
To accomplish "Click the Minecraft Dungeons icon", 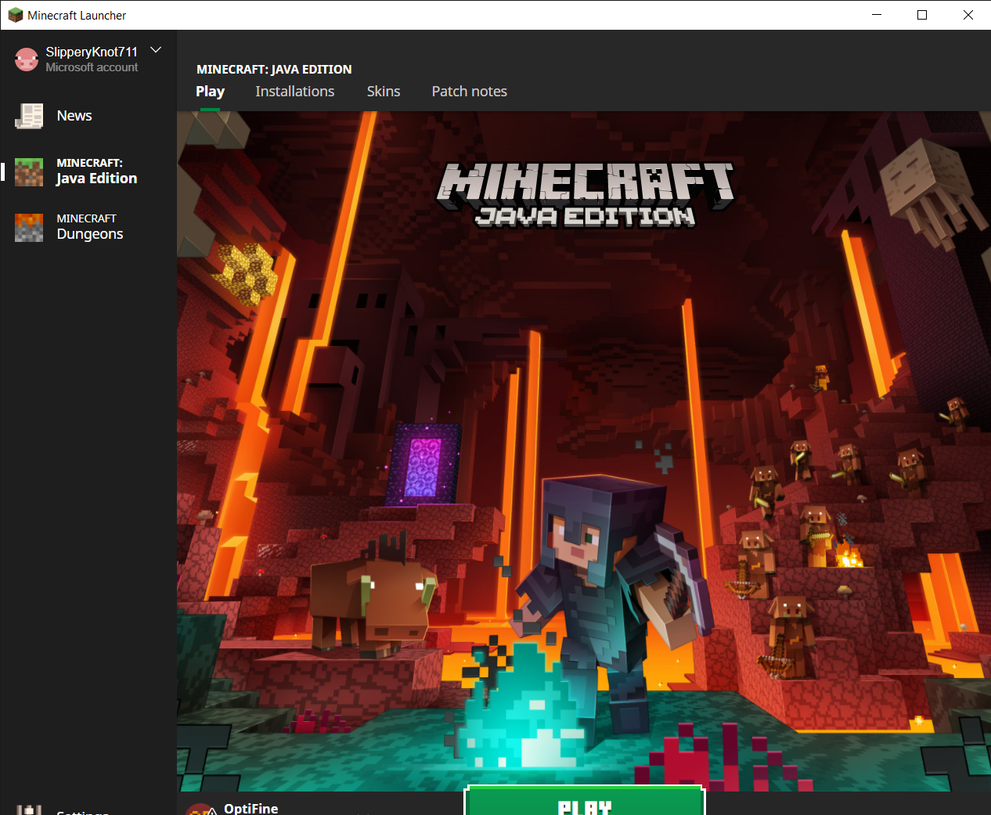I will 29,227.
